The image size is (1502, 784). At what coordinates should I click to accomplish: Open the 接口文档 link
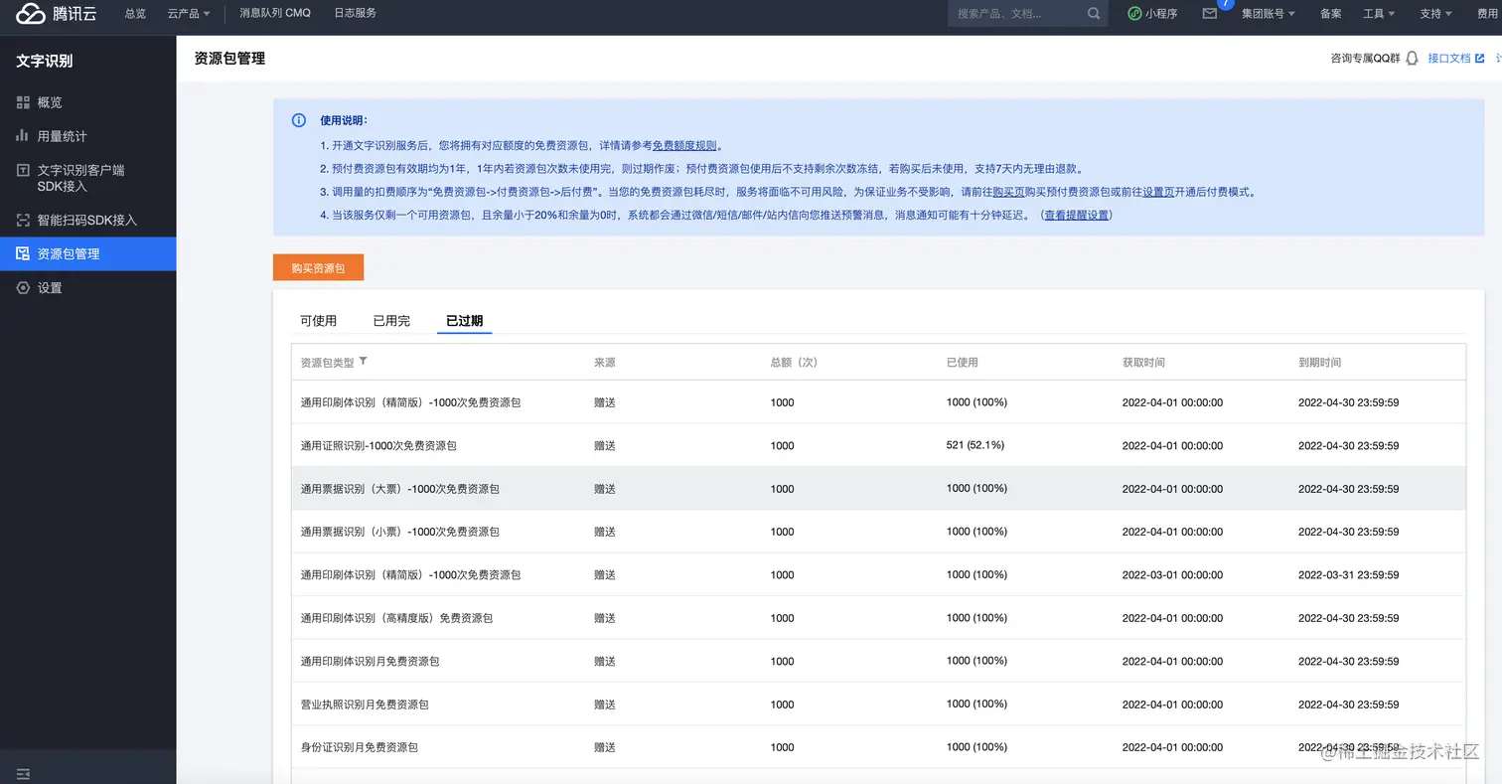(1455, 59)
